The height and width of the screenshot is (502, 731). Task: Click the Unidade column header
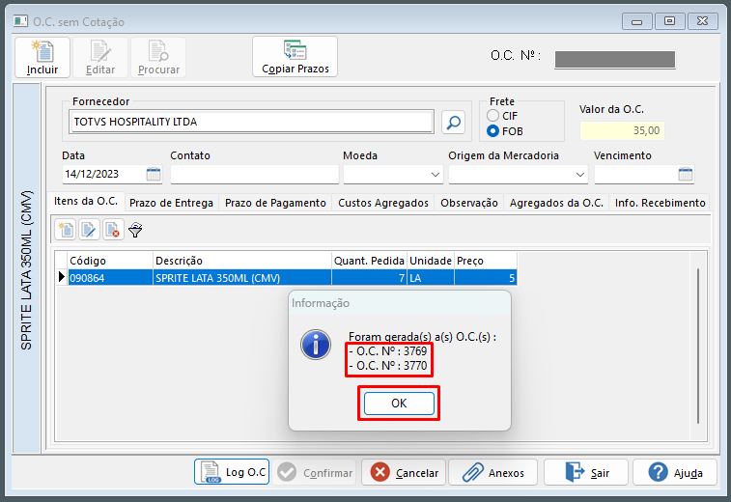point(431,261)
